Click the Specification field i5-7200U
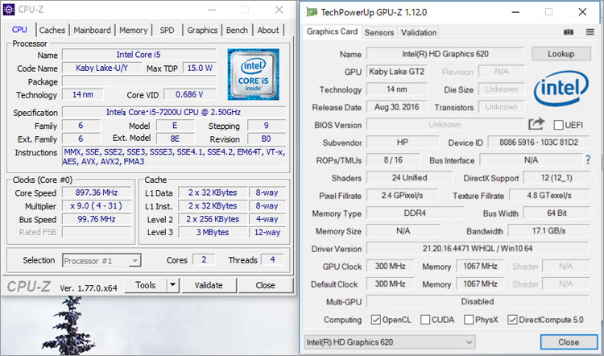604x356 pixels. coord(174,112)
